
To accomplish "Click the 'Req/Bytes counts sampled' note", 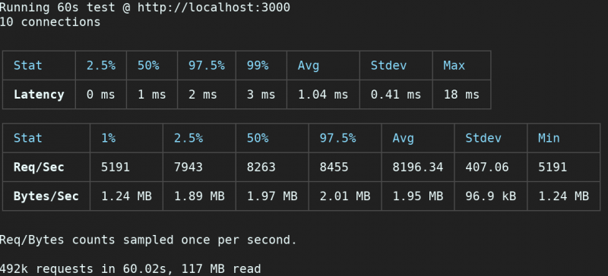I will 148,240.
